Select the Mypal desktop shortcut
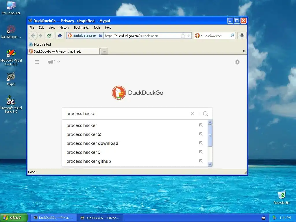Image resolution: width=296 pixels, height=222 pixels. click(x=11, y=79)
